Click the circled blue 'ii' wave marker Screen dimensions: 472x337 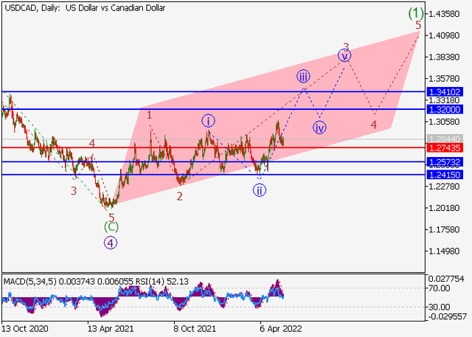coord(260,190)
